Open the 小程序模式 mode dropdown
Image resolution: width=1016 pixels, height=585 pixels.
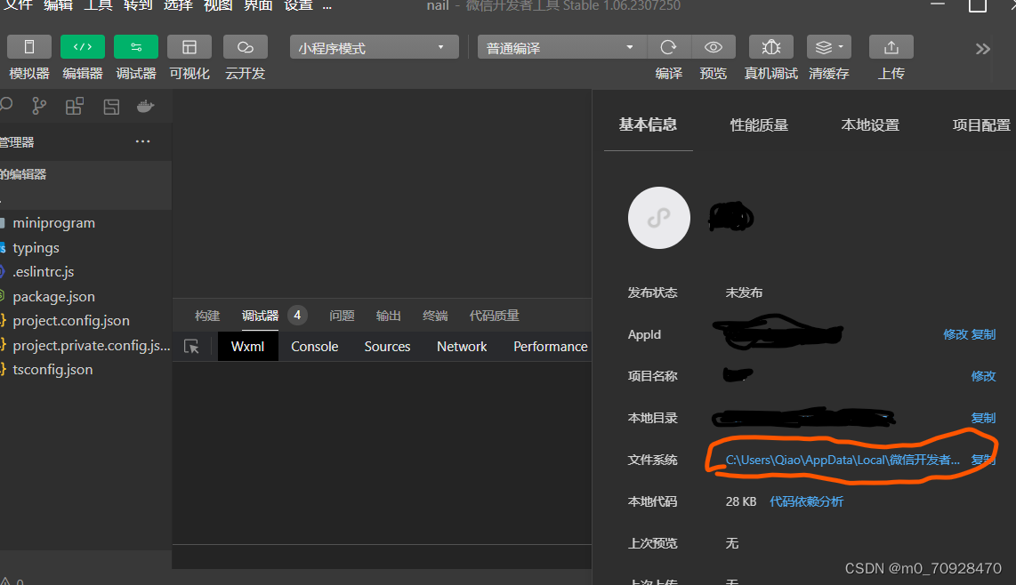tap(374, 47)
